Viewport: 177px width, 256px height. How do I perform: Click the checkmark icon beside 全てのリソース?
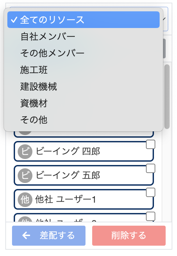[x=14, y=20]
